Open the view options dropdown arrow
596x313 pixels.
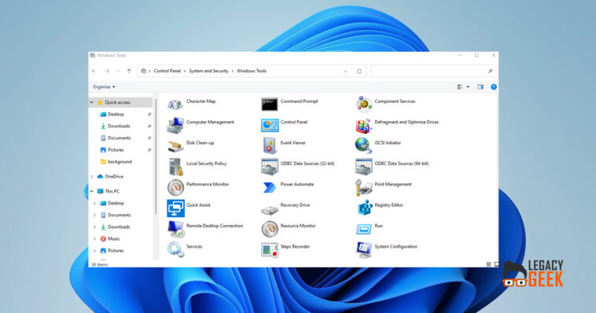point(468,87)
